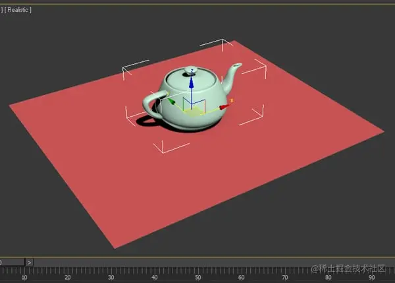Select the teapot object in the viewport

coord(192,100)
